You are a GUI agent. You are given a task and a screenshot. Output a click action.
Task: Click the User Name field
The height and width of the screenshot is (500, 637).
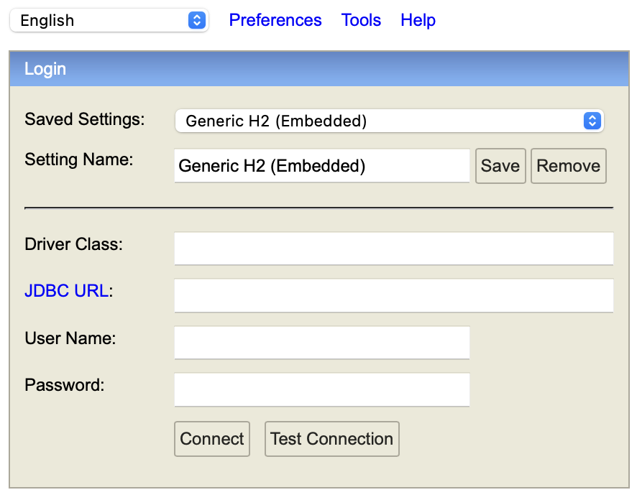tap(322, 343)
